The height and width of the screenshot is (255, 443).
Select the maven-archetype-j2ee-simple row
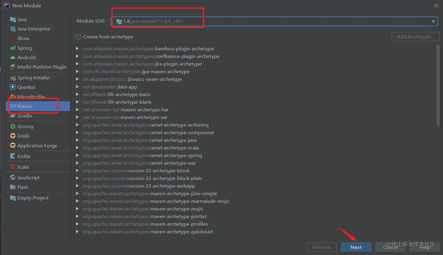(x=255, y=194)
